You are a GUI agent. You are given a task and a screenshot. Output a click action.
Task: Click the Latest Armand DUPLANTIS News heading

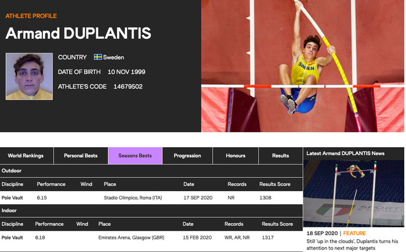click(345, 154)
